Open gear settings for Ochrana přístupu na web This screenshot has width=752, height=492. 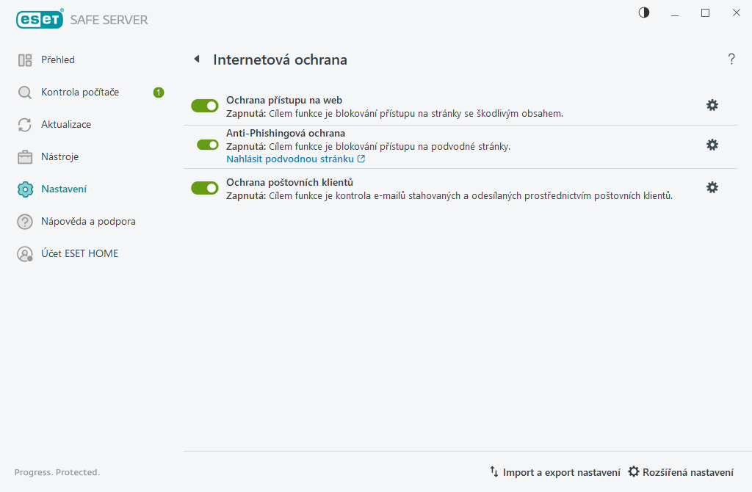tap(712, 106)
